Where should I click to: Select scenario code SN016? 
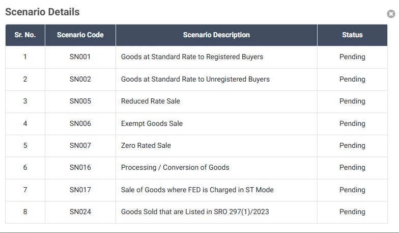click(80, 167)
